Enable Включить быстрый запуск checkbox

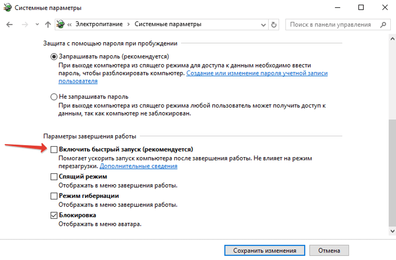point(54,149)
